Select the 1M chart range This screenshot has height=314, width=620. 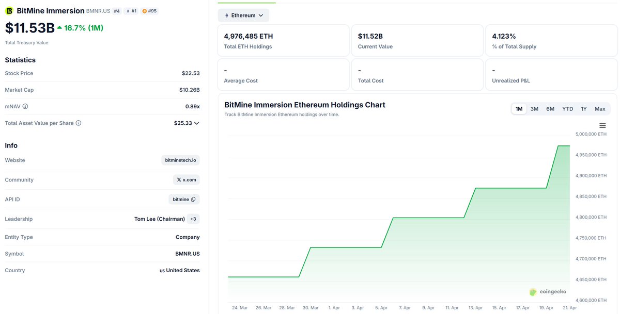point(519,109)
